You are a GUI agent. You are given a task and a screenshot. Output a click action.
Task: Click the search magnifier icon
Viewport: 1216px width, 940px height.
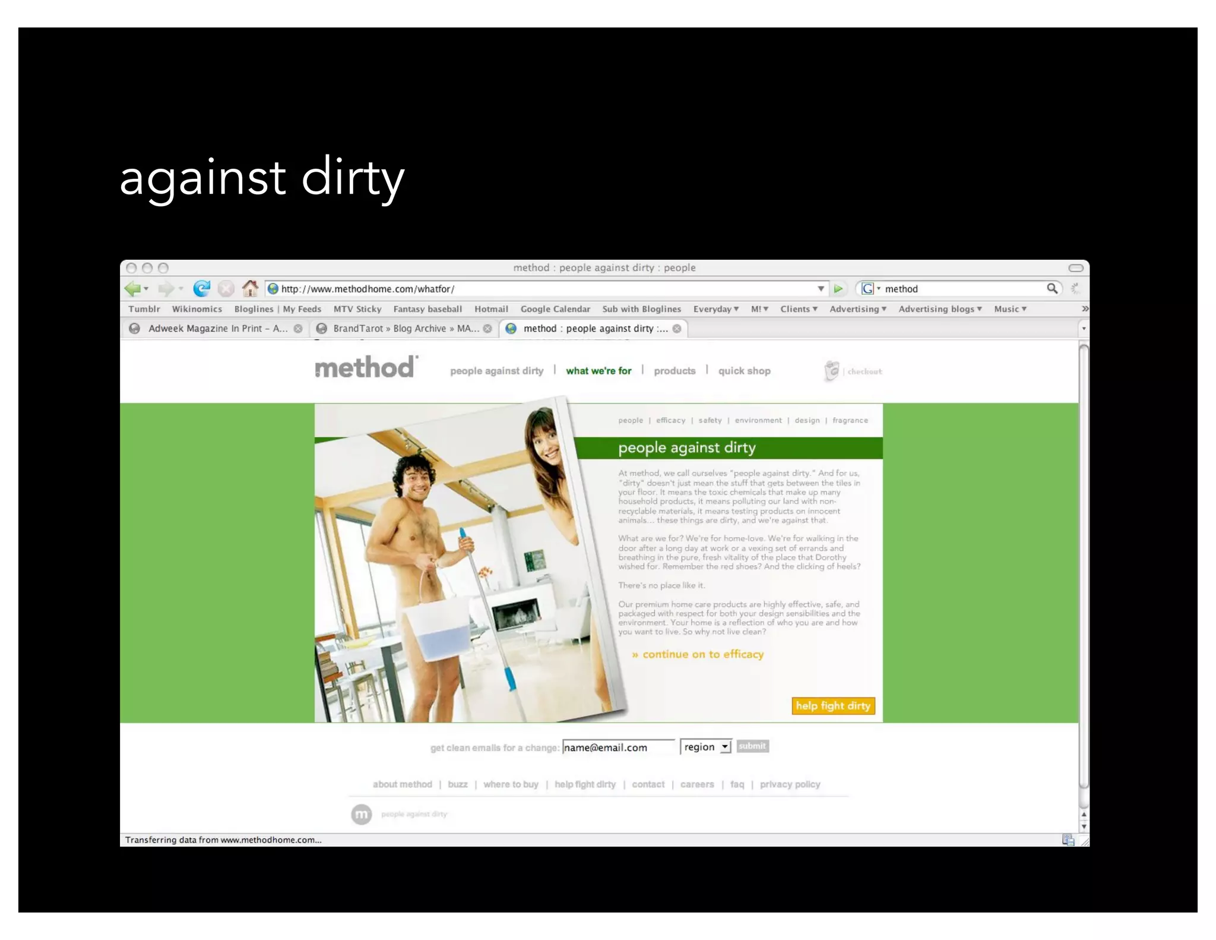pyautogui.click(x=1052, y=288)
